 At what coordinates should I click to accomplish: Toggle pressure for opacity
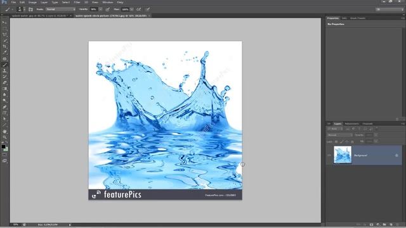click(x=107, y=9)
